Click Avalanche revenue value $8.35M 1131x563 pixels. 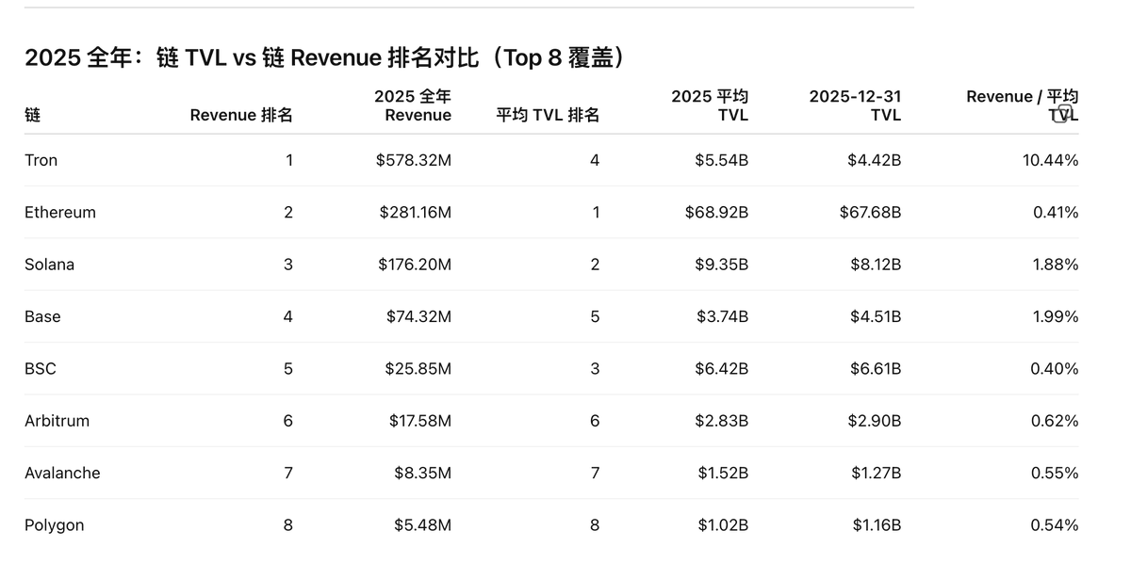(423, 473)
